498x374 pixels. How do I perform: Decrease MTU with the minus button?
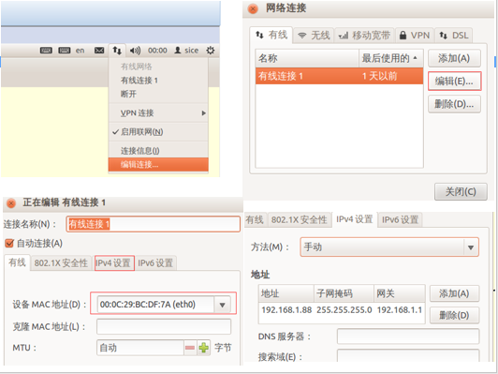190,348
